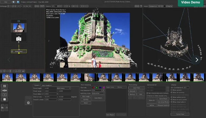Click the help question mark button
206x118 pixels.
coord(28,103)
